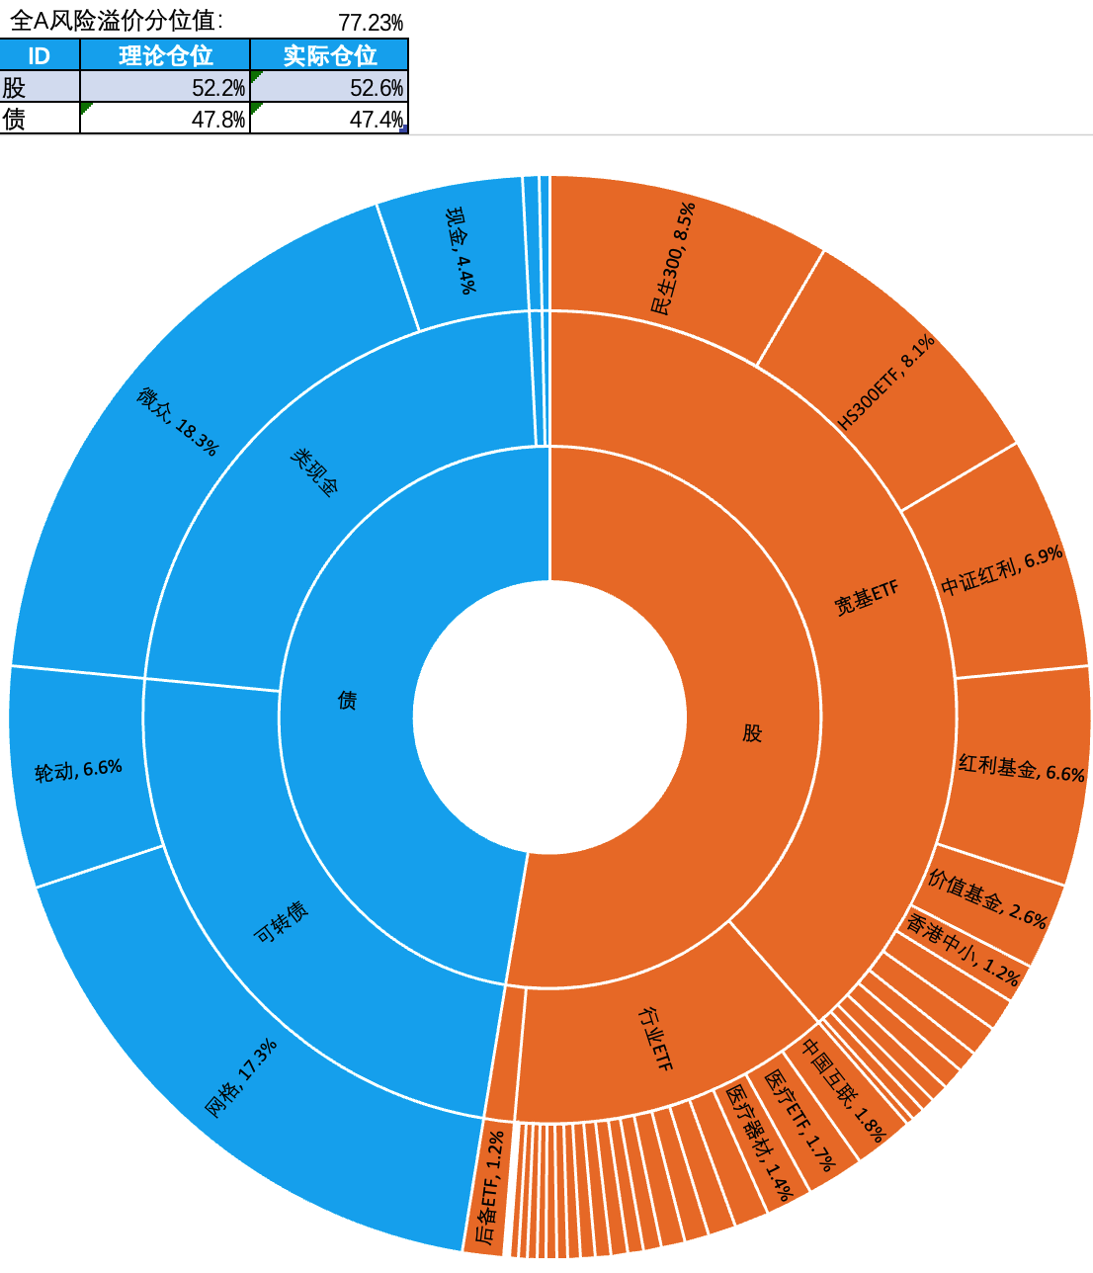Select the 47.8% theoretical position cell
Viewport: 1093px width, 1273px height.
point(165,119)
